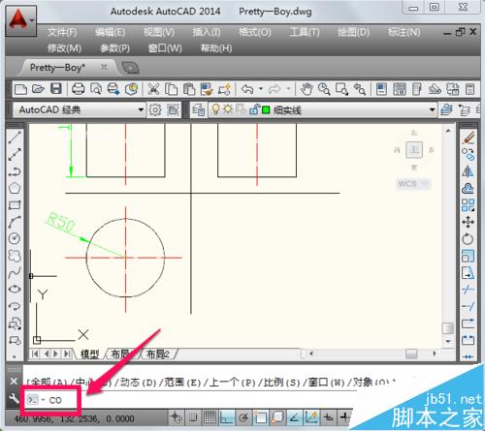Click the New drawing icon
This screenshot has width=485, height=431.
pos(20,89)
